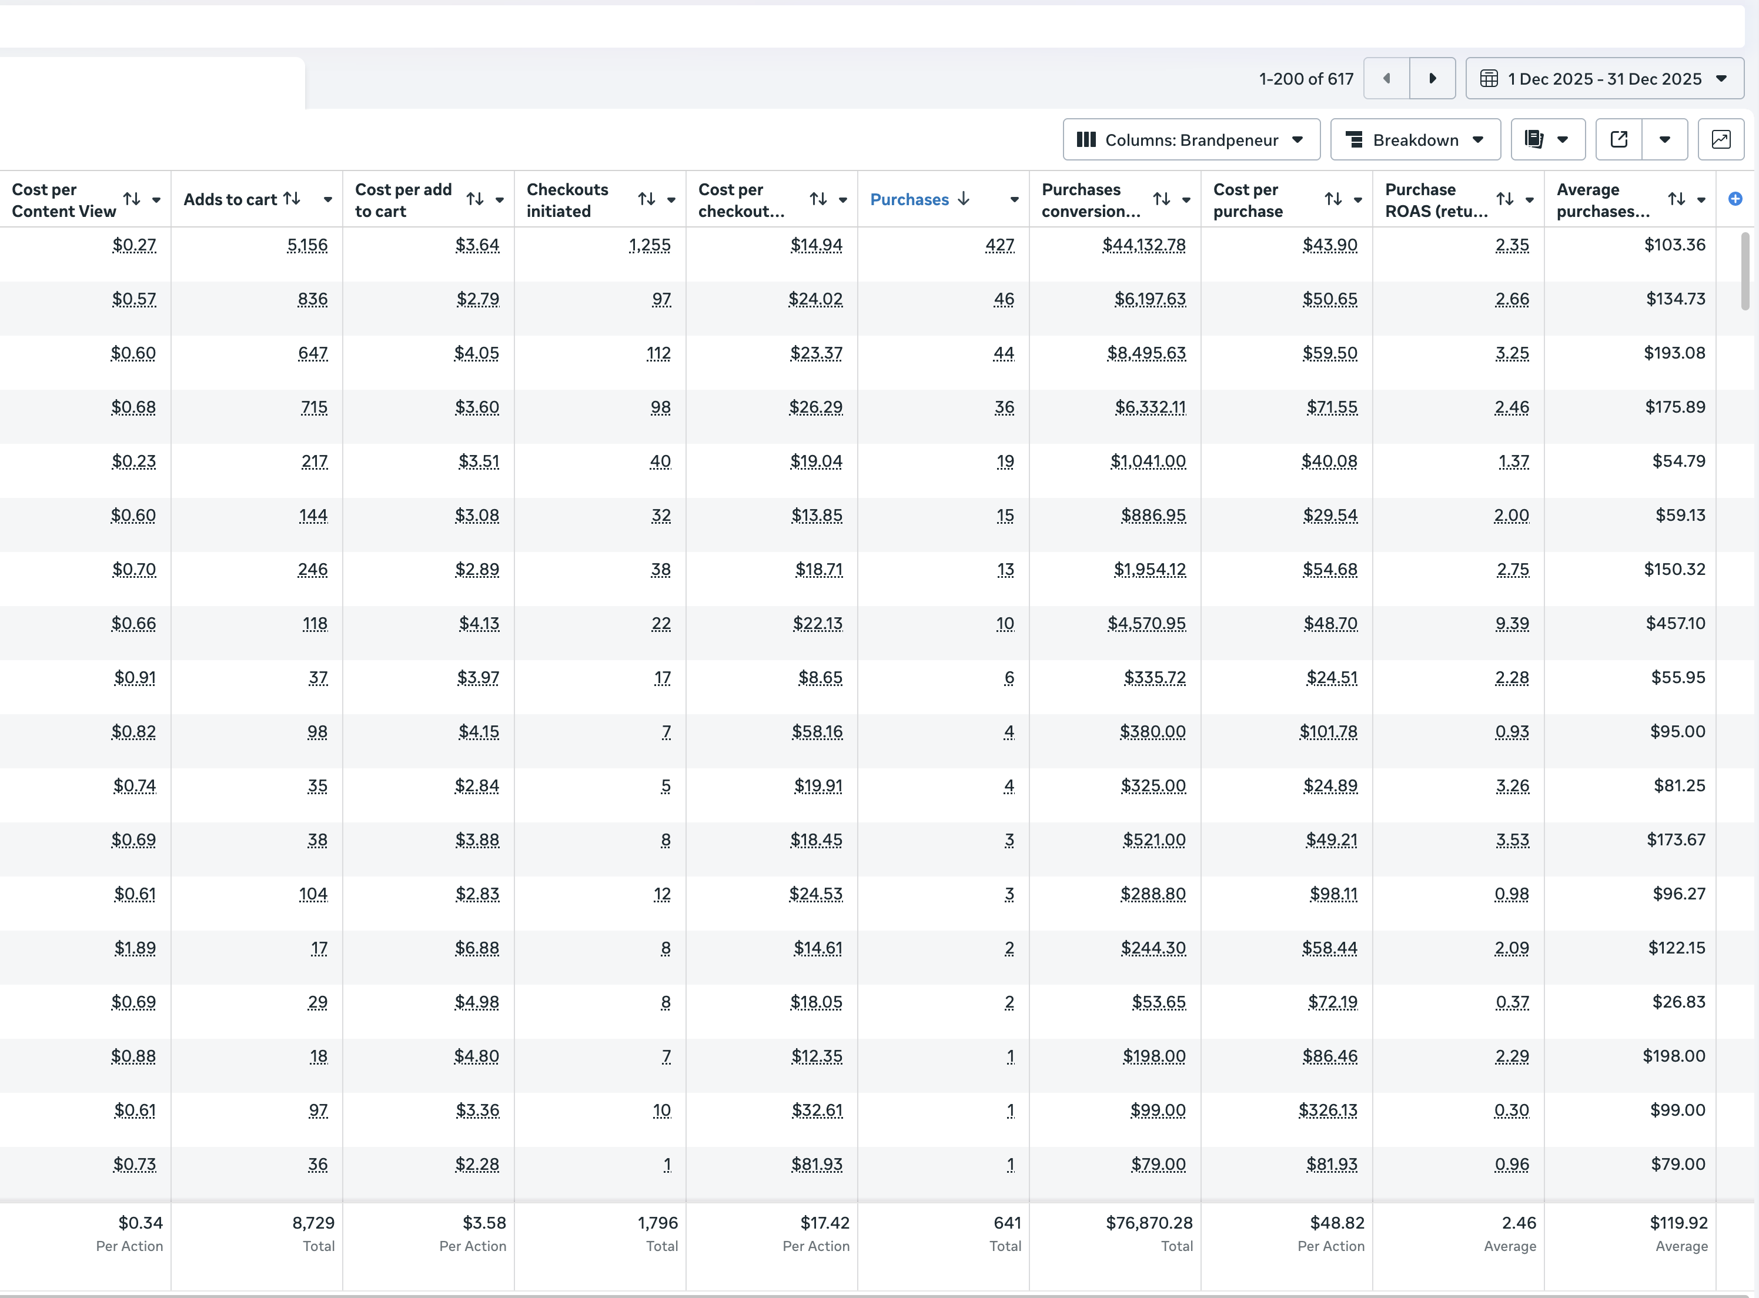This screenshot has height=1298, width=1759.
Task: Click the Export share icon
Action: coord(1619,139)
